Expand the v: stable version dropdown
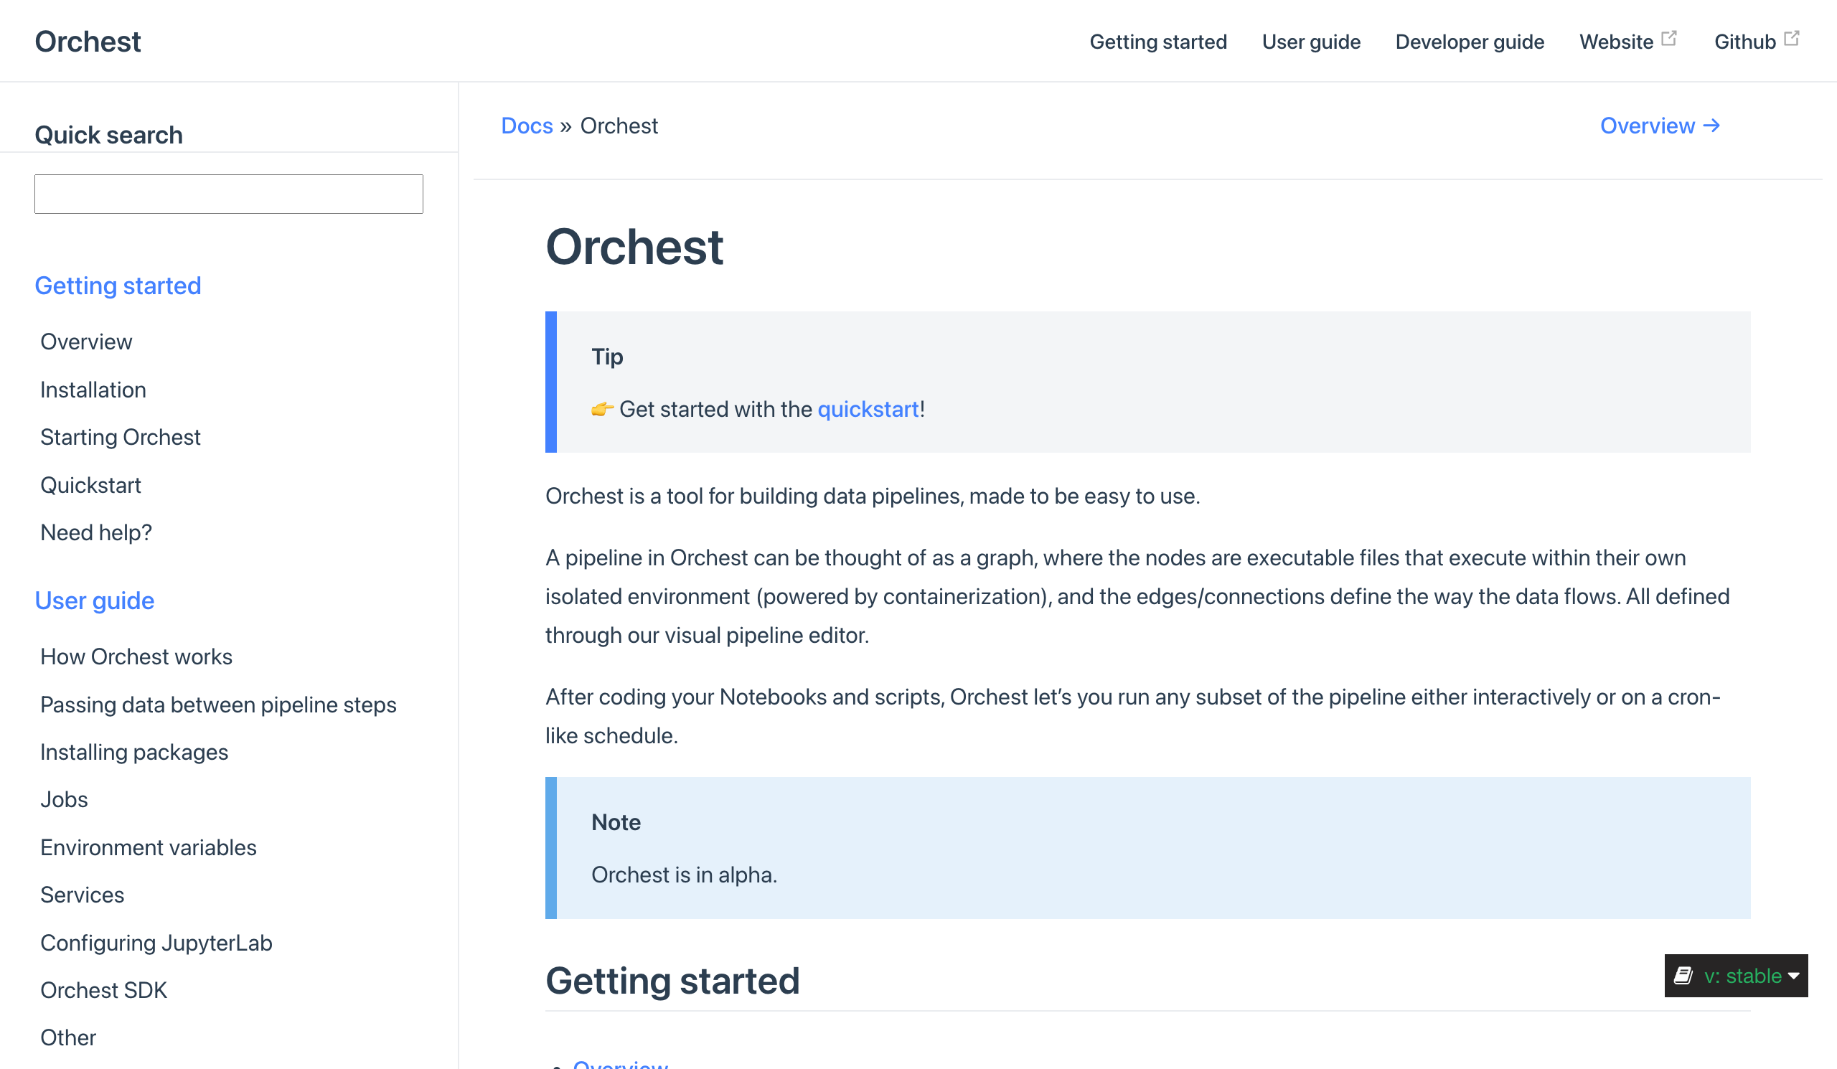Image resolution: width=1837 pixels, height=1069 pixels. tap(1736, 976)
